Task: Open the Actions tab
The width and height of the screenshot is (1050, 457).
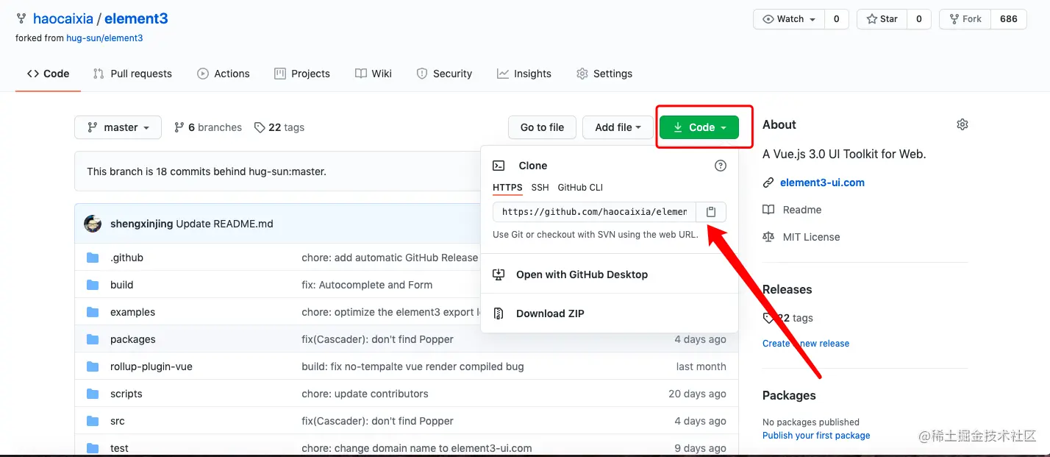Action: pyautogui.click(x=224, y=74)
